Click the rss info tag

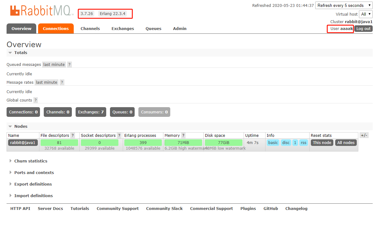point(303,142)
